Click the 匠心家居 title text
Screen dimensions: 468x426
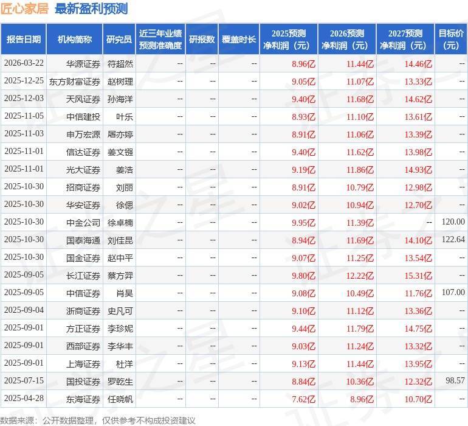25,9
